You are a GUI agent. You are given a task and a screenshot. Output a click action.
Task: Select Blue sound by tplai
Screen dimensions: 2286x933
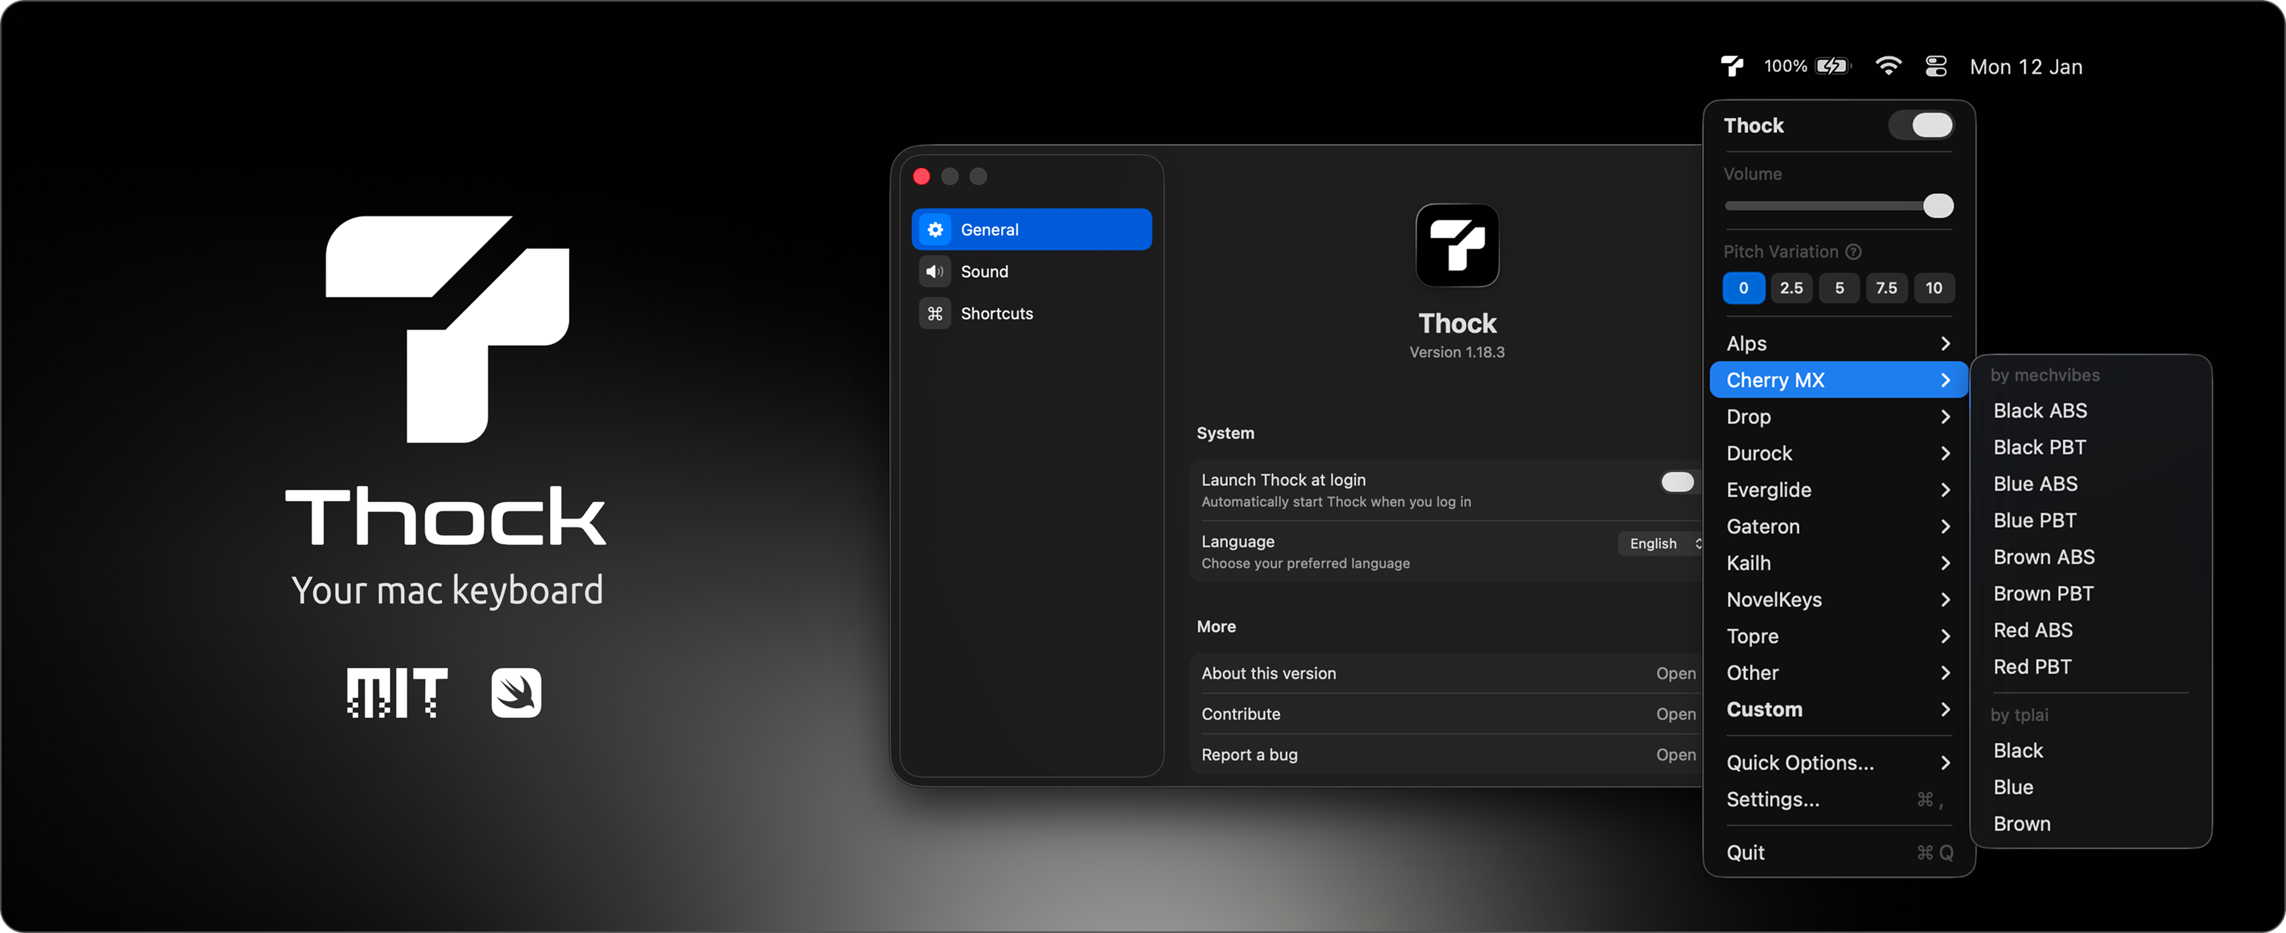2090,787
